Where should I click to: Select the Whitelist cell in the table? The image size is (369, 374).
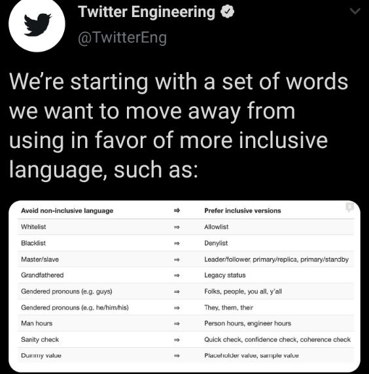click(x=33, y=227)
